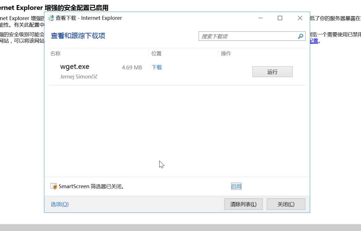Click the 关闭(C) button
361x231 pixels.
pyautogui.click(x=286, y=204)
